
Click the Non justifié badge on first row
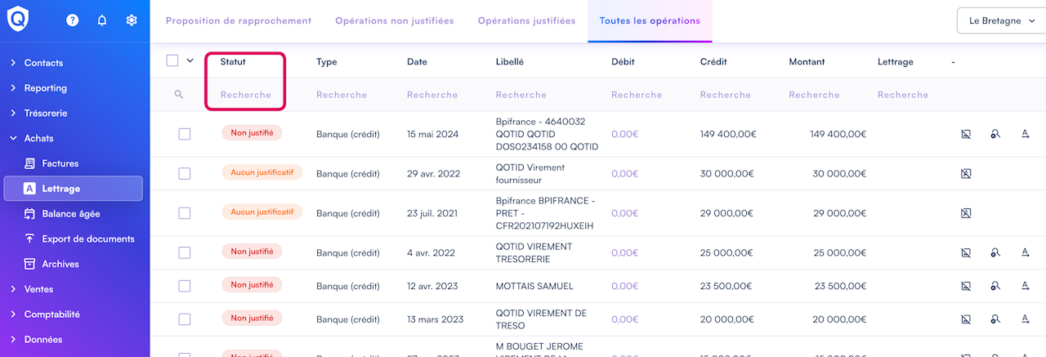[x=252, y=132]
